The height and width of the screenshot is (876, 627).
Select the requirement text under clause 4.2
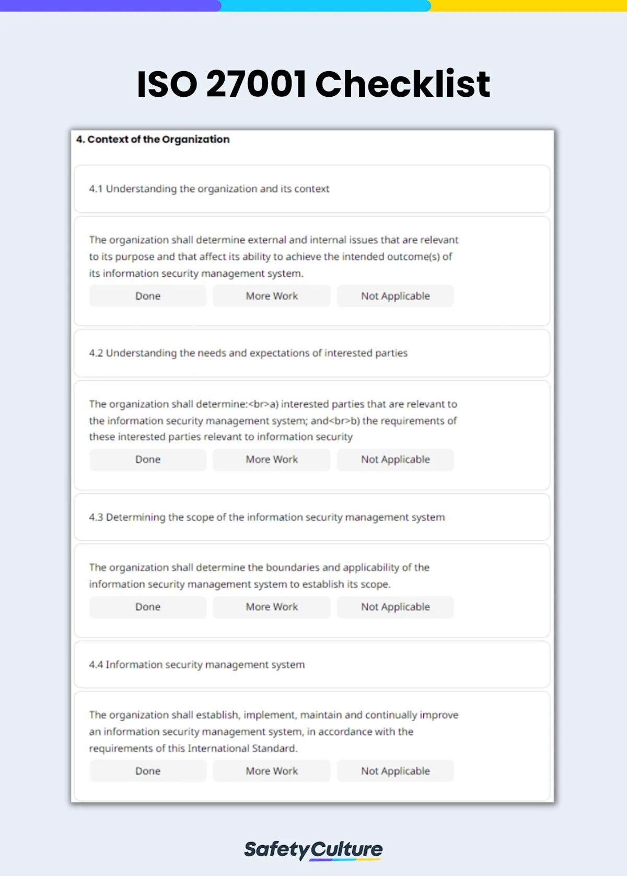(x=273, y=420)
